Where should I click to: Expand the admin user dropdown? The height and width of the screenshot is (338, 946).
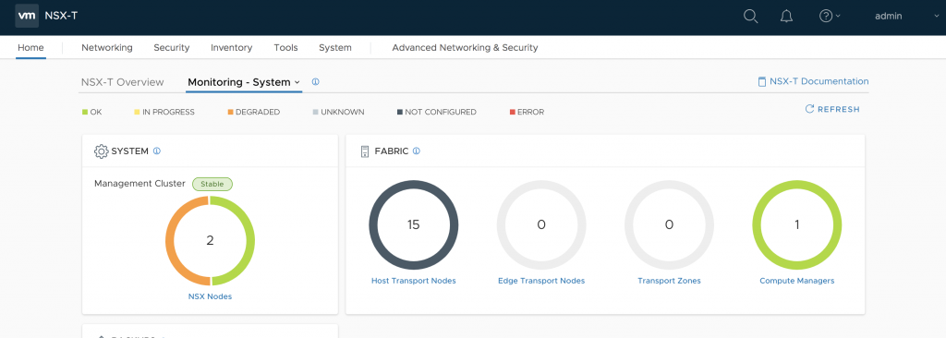[907, 17]
